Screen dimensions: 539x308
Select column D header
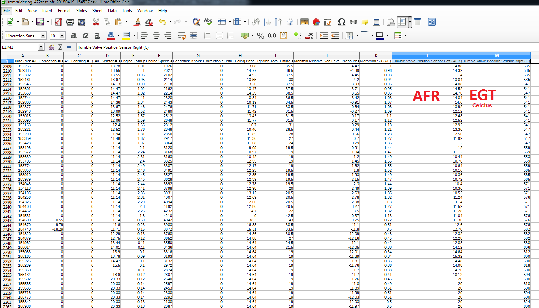click(x=107, y=56)
